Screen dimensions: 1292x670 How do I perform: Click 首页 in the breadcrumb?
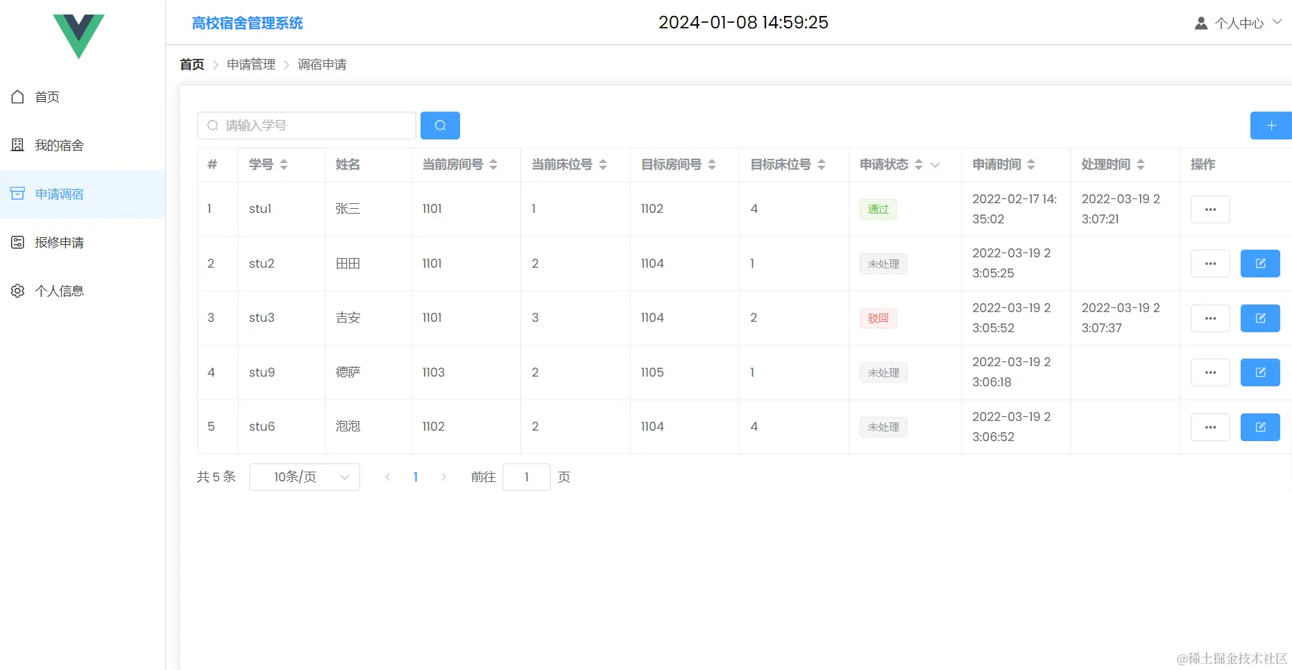click(x=192, y=65)
